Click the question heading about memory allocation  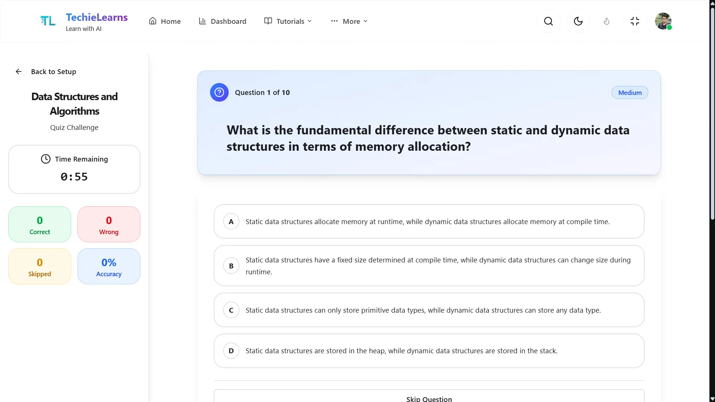428,138
